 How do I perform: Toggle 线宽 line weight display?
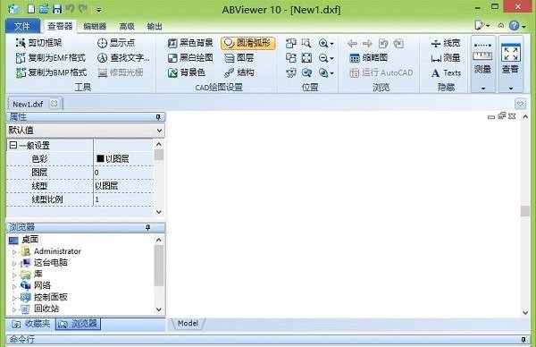coord(446,43)
